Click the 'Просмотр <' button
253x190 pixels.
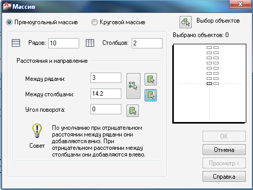(x=224, y=163)
